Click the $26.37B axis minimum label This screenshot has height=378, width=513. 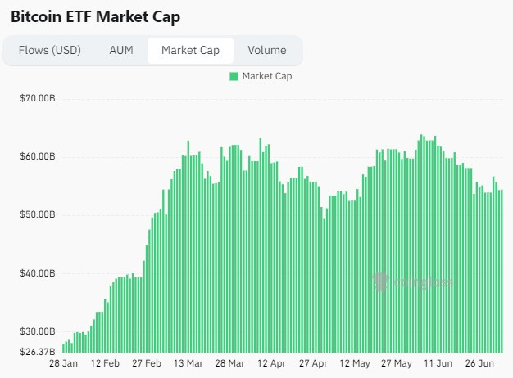coord(38,352)
